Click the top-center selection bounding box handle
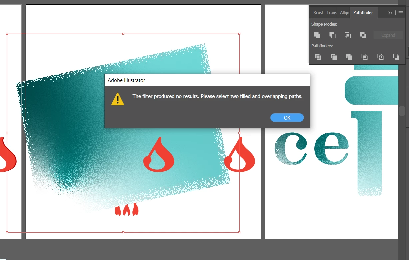This screenshot has width=409, height=260. coord(123,34)
